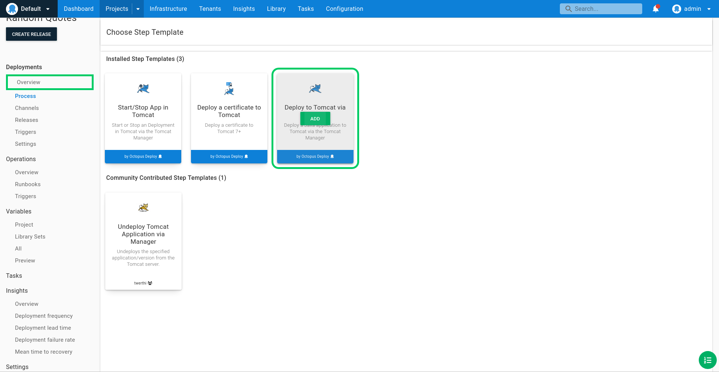Click the Deploy to Tomcat via Manager icon
Image resolution: width=719 pixels, height=372 pixels.
pos(315,89)
